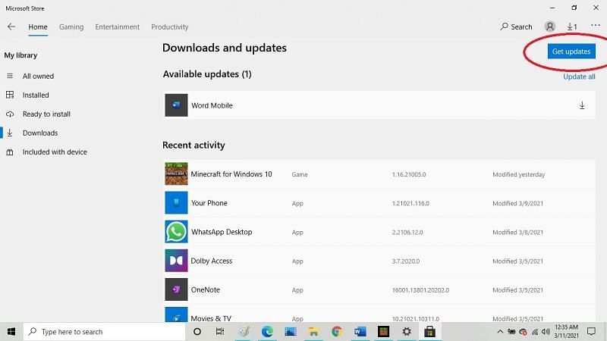The image size is (607, 341).
Task: Click the back arrow in the Store header
Action: coord(11,27)
